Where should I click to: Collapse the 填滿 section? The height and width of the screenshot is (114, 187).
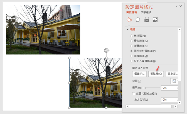coord(128,29)
